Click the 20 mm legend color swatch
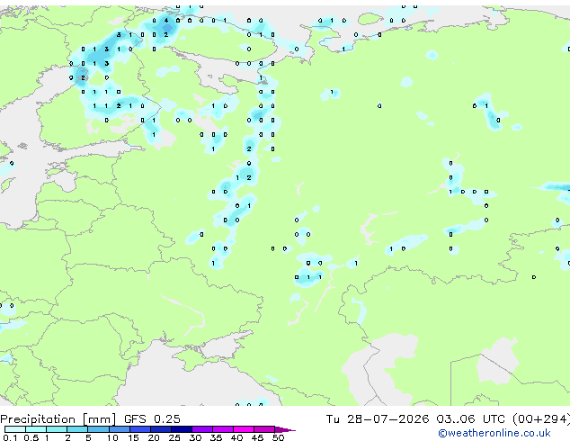570x441 pixels. pos(161,429)
